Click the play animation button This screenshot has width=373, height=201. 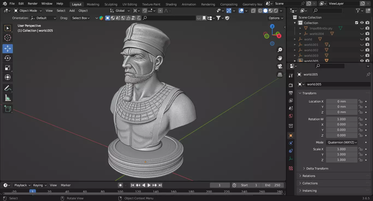coord(149,185)
